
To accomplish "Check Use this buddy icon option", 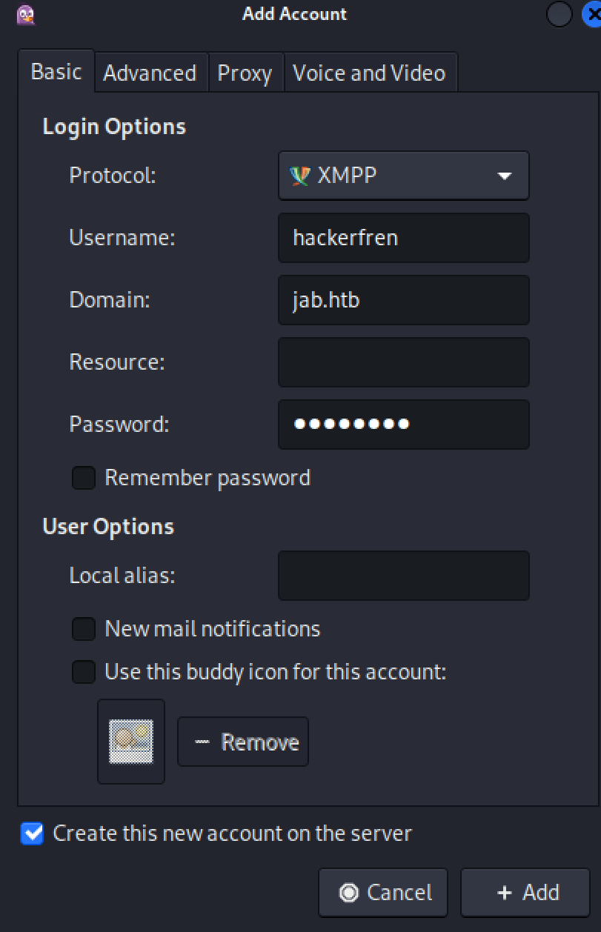I will click(84, 672).
